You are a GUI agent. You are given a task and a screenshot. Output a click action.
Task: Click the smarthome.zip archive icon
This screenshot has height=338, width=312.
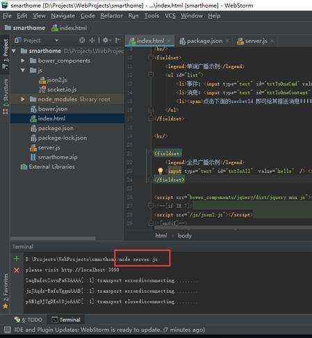click(33, 157)
